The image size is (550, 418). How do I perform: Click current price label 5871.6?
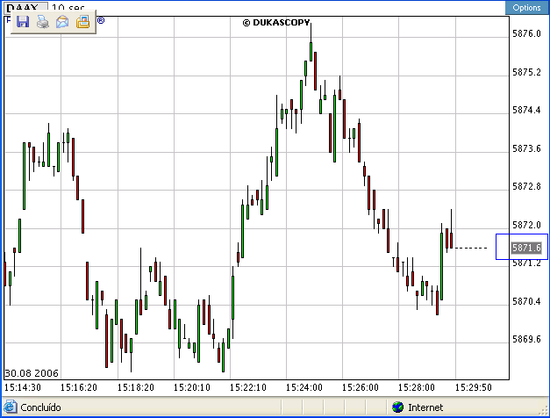526,248
